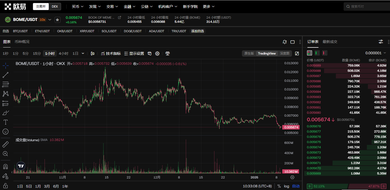The height and width of the screenshot is (190, 390).
Task: Select the trend line drawing tool
Action: (6, 75)
